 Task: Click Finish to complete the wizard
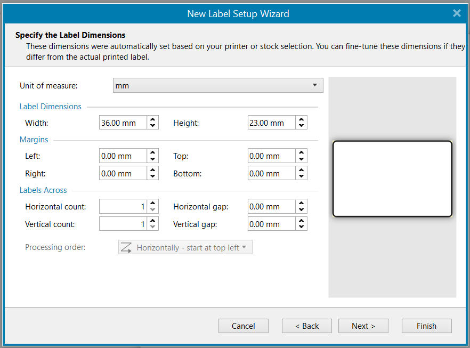(x=426, y=326)
